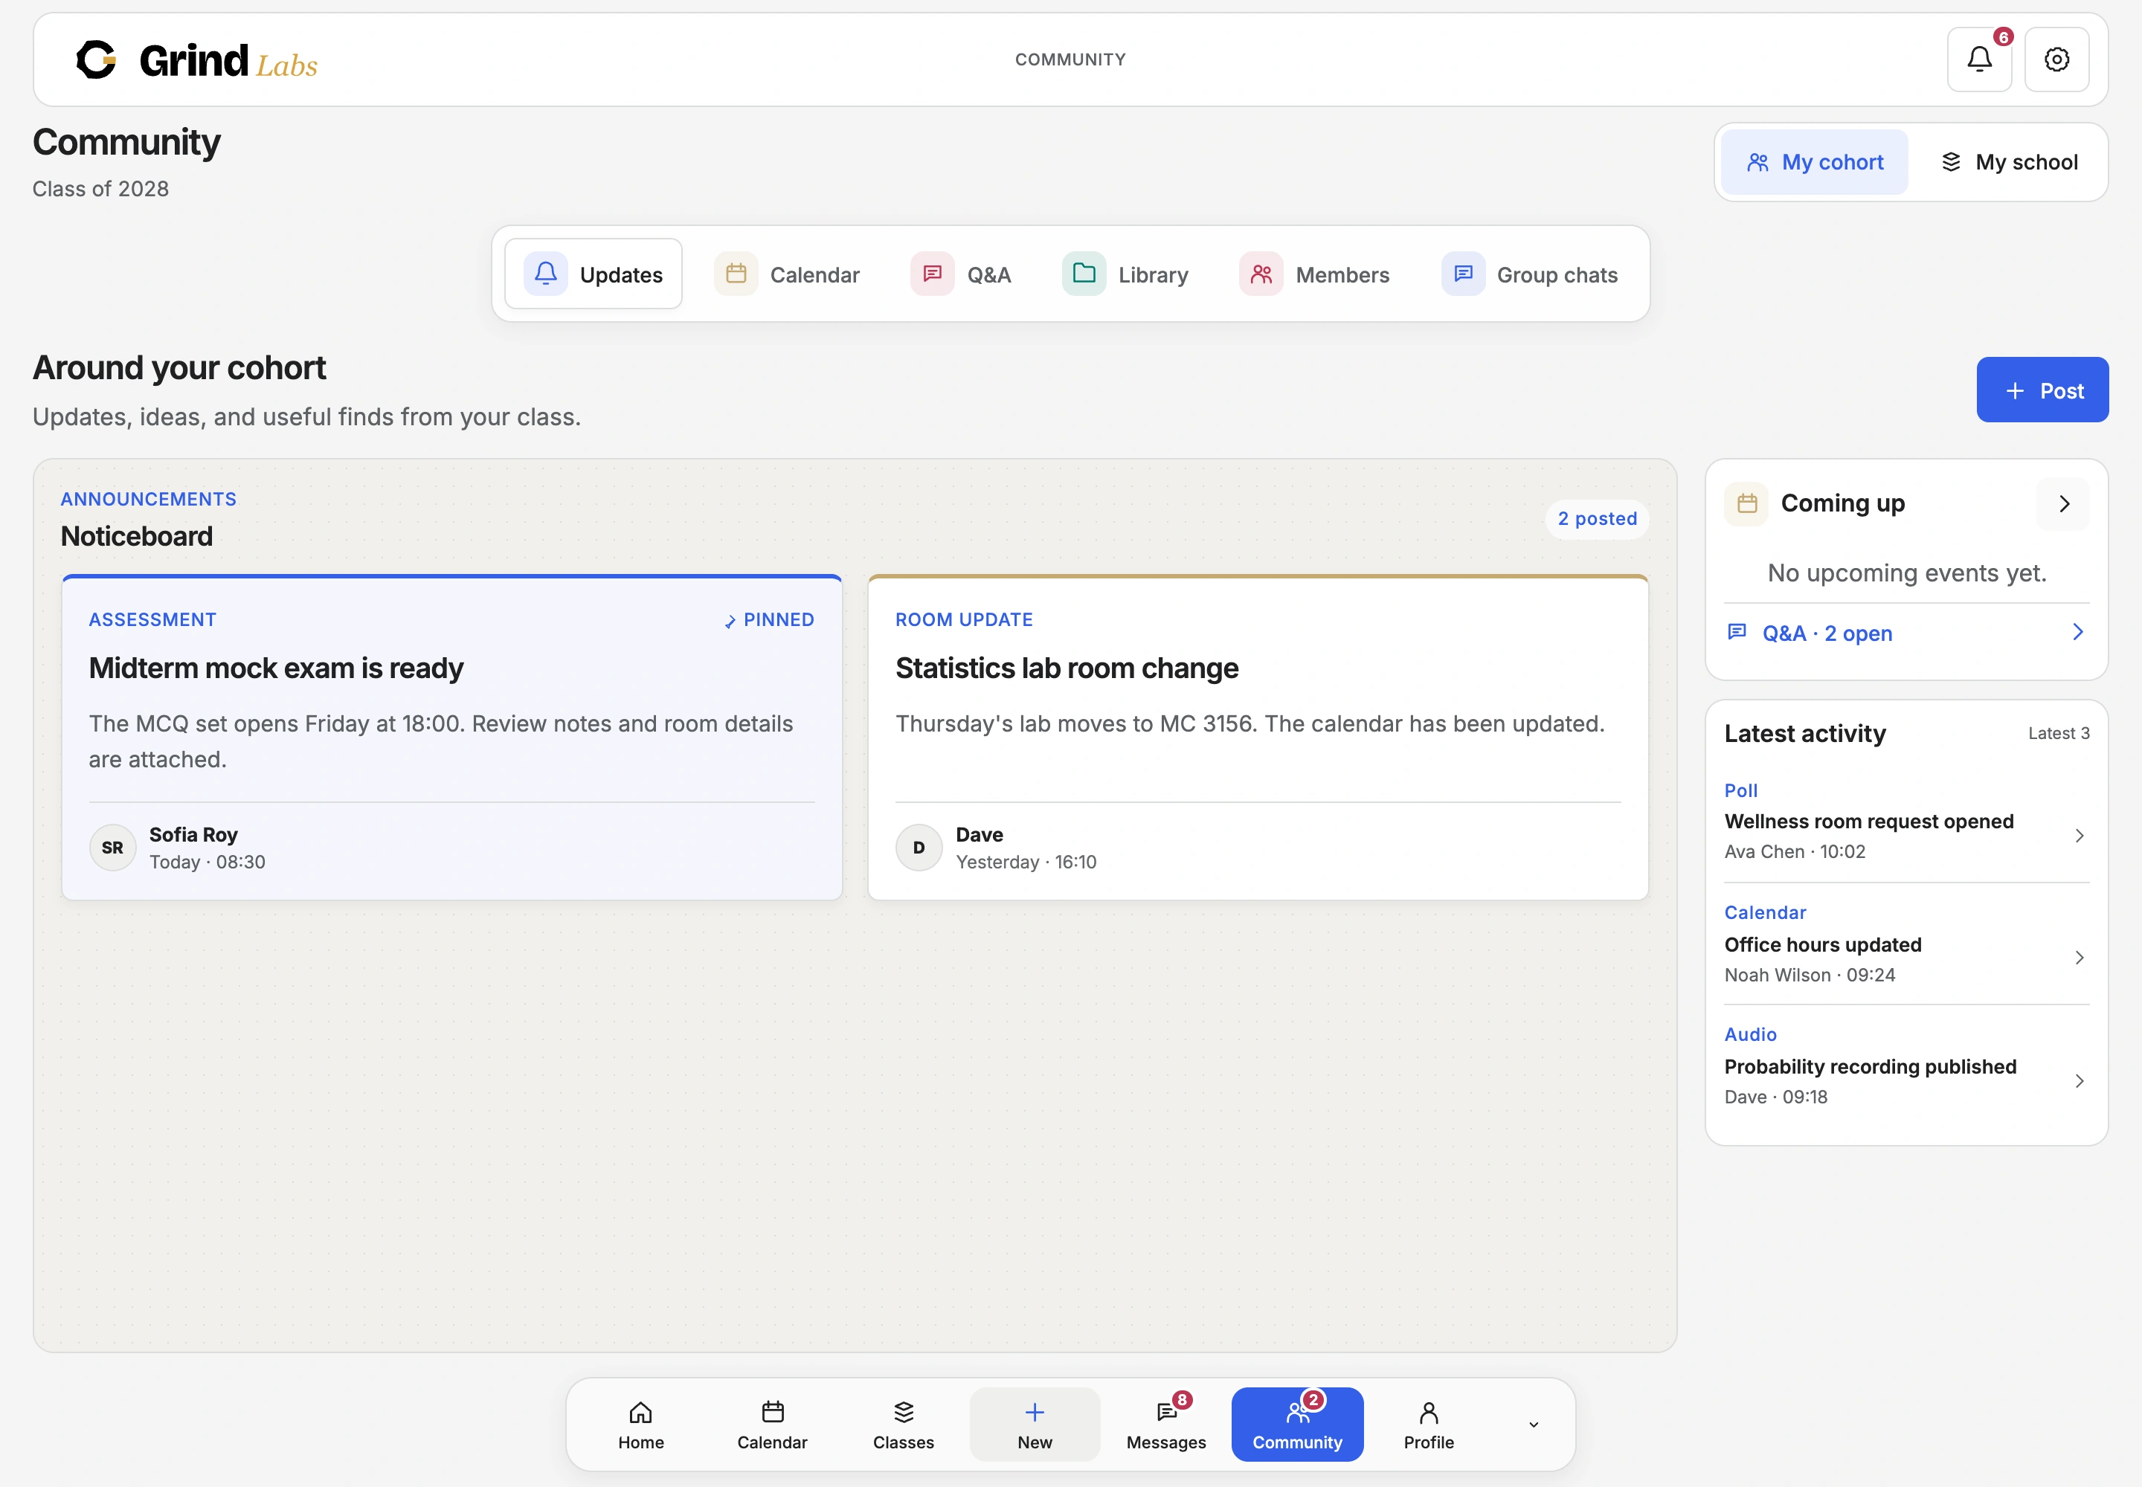Click the Latest 3 label

[x=2058, y=733]
